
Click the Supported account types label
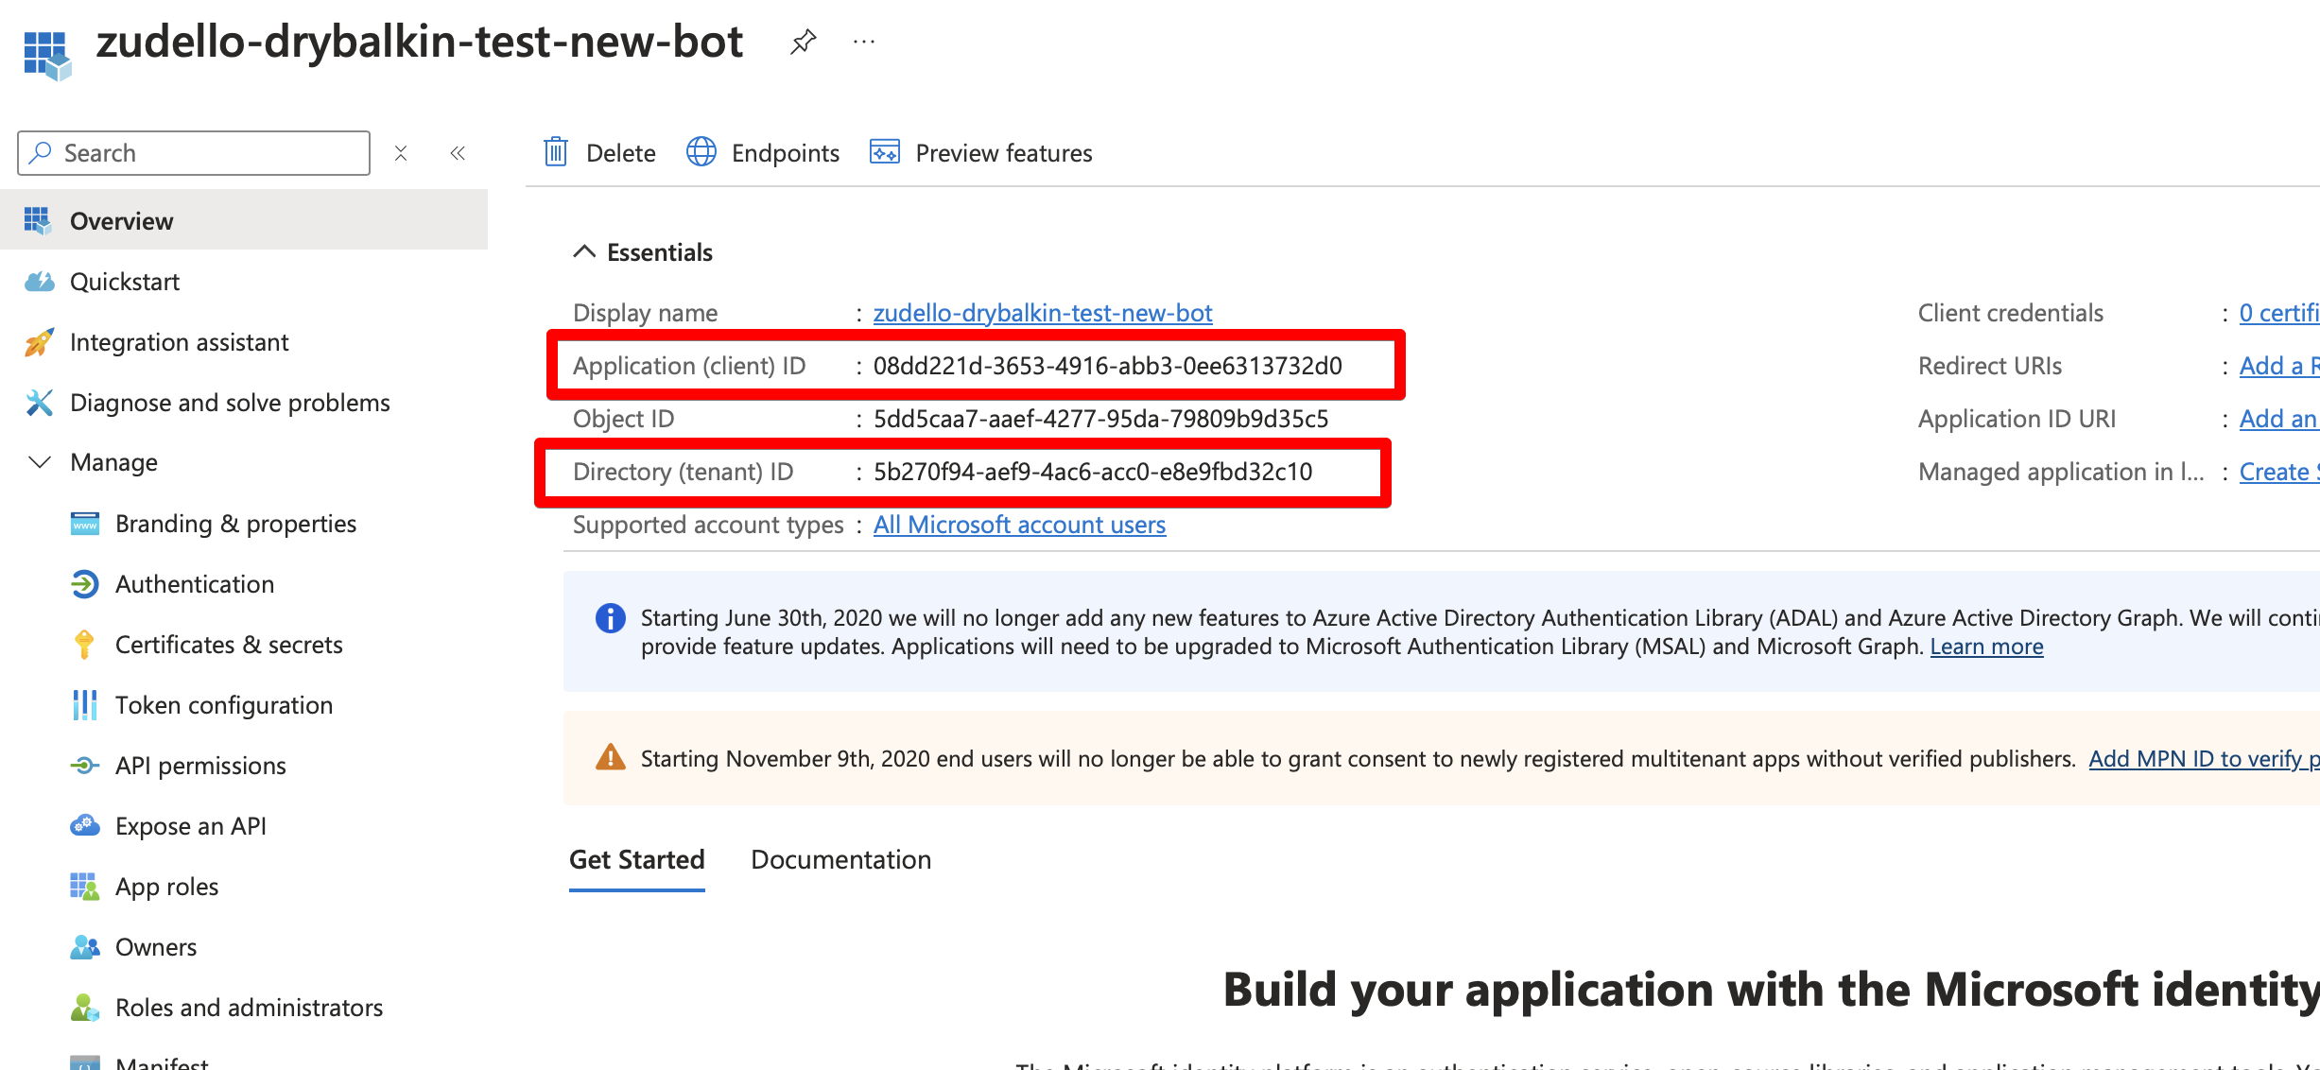[708, 525]
